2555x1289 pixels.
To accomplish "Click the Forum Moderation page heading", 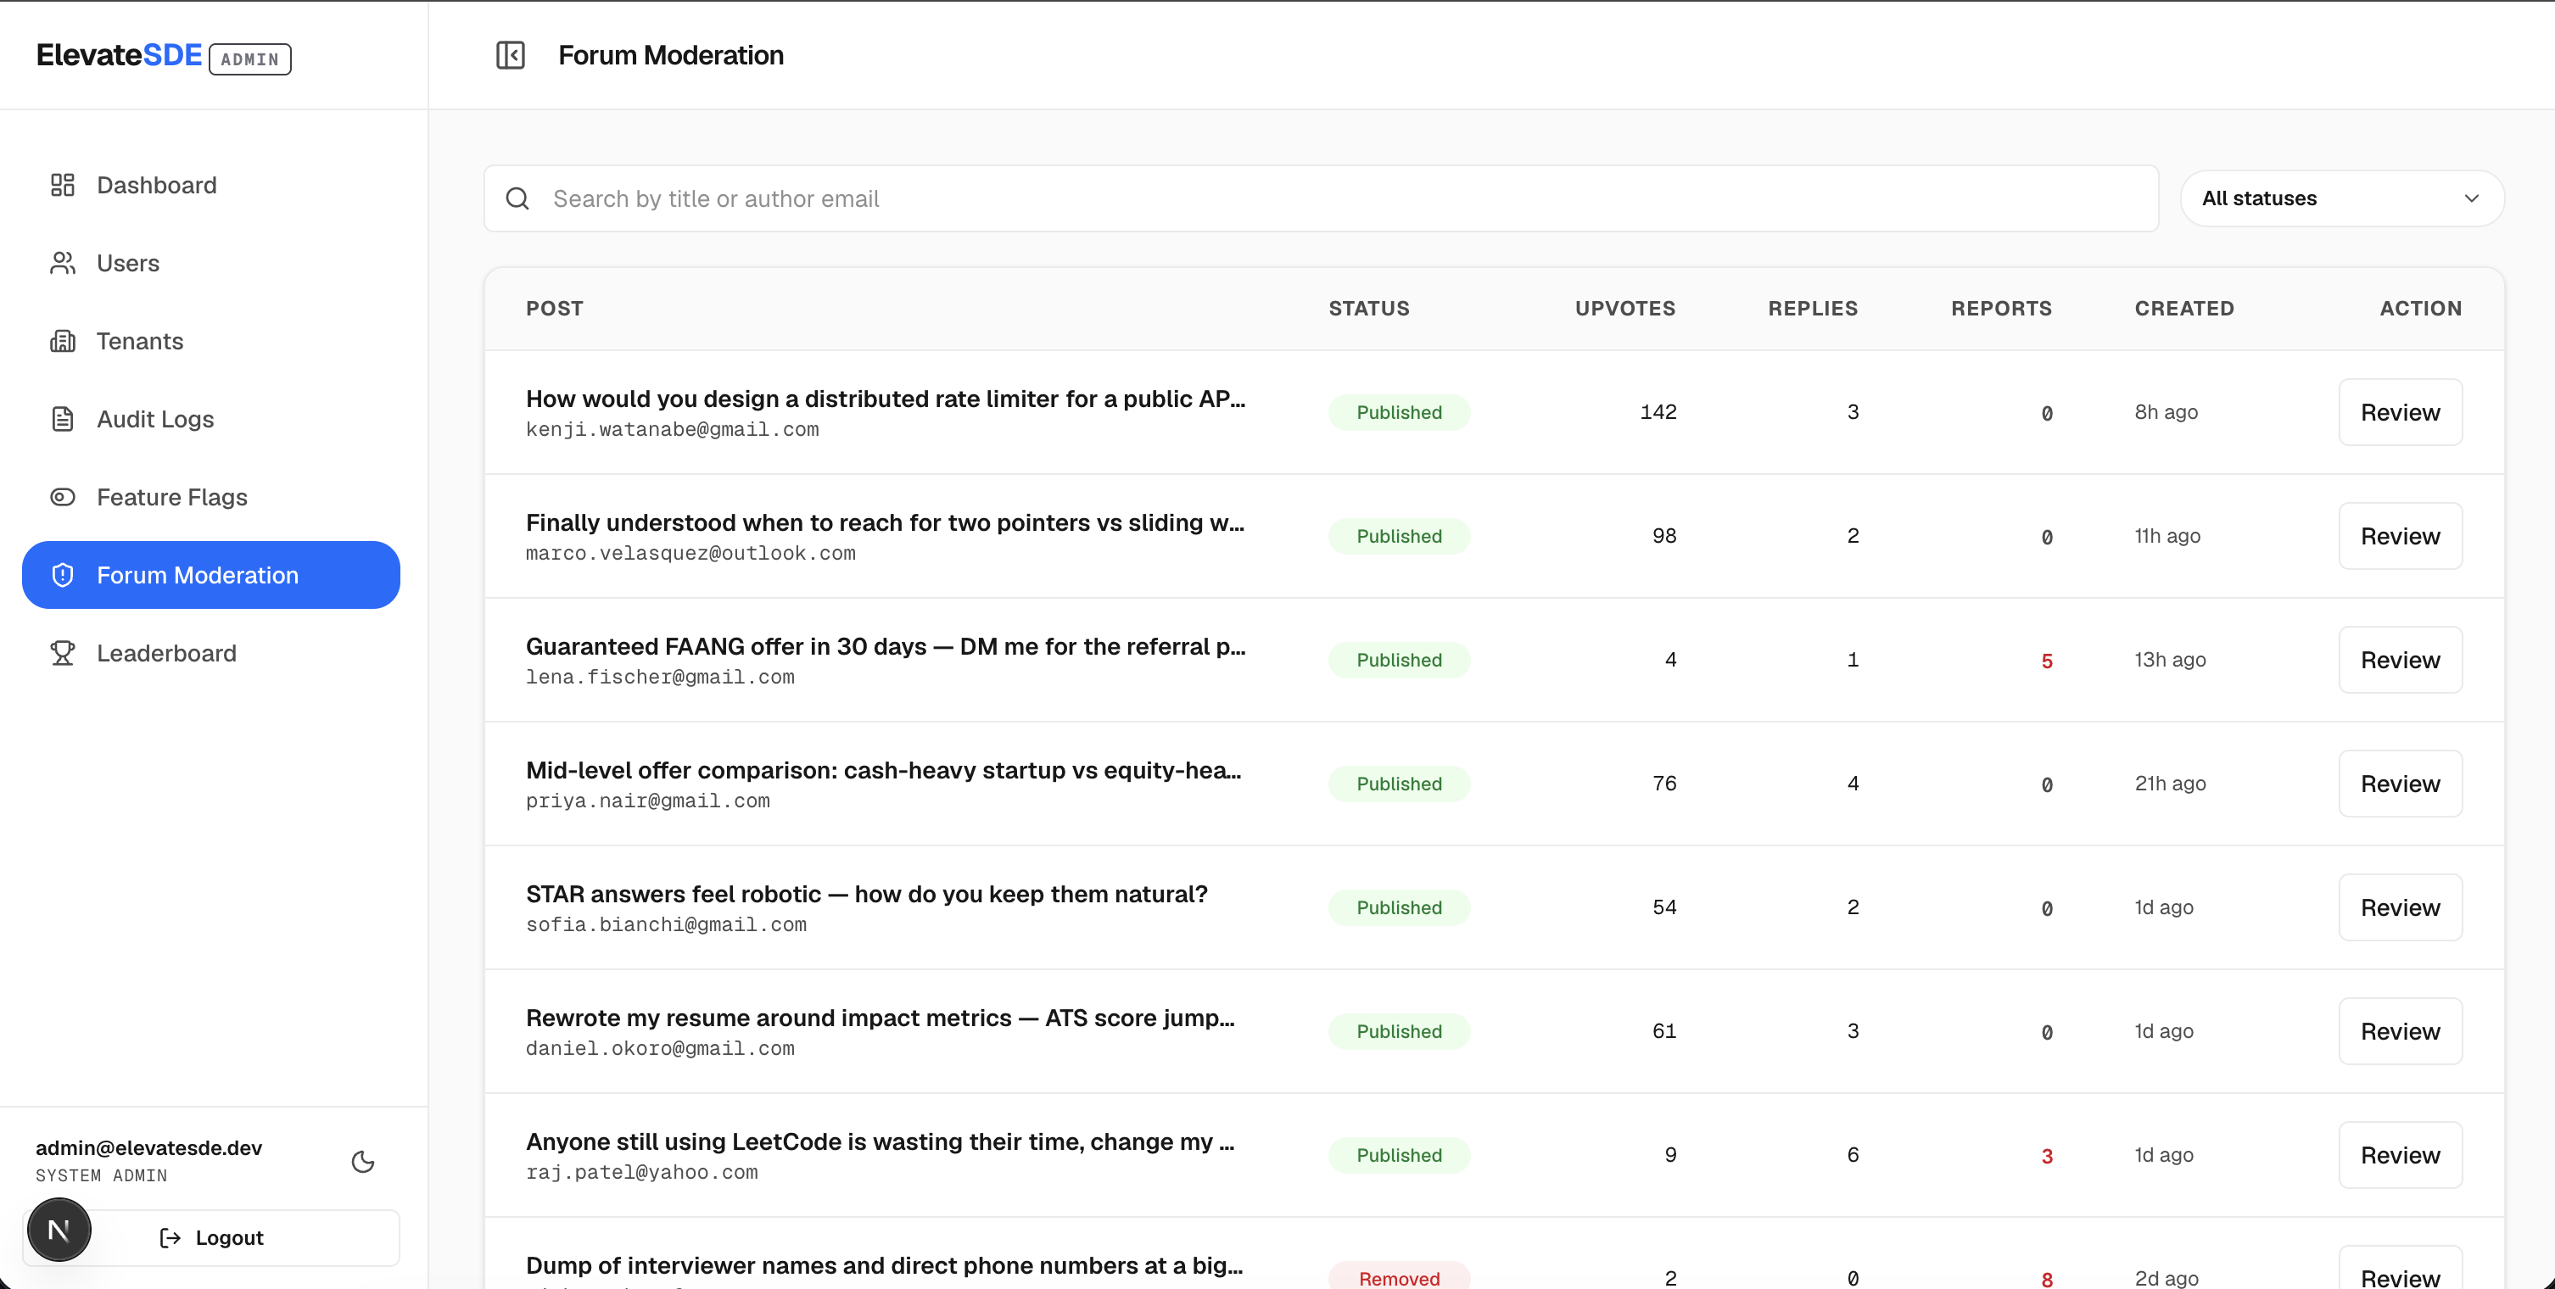I will click(x=670, y=54).
